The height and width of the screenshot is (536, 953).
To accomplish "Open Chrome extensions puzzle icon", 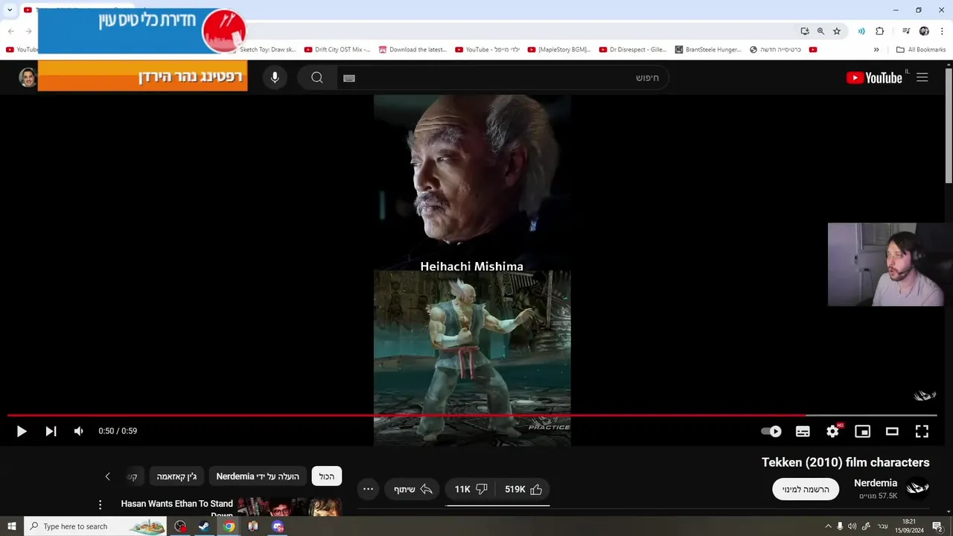I will [879, 31].
